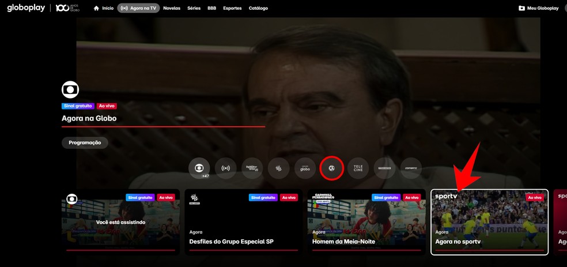Open the Globoplay logo homepage
The height and width of the screenshot is (267, 567).
[x=26, y=8]
